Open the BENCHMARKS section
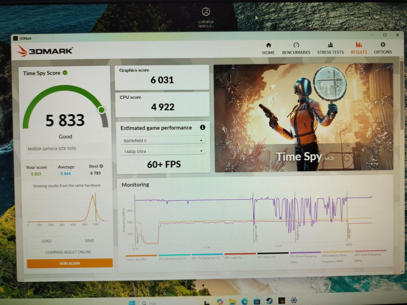407x305 pixels. tap(296, 48)
